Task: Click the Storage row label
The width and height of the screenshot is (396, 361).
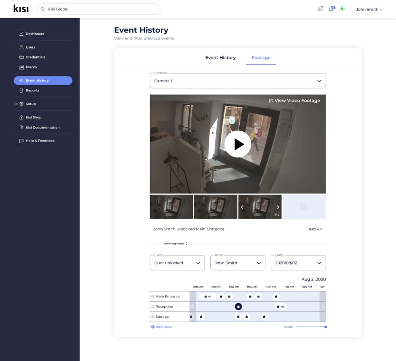Action: point(162,317)
